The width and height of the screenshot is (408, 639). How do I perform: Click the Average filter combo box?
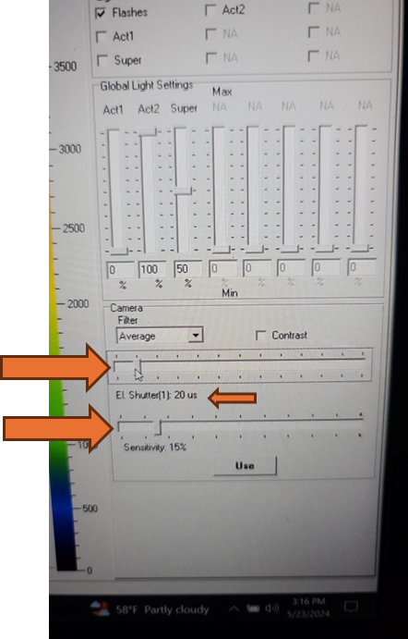point(160,336)
